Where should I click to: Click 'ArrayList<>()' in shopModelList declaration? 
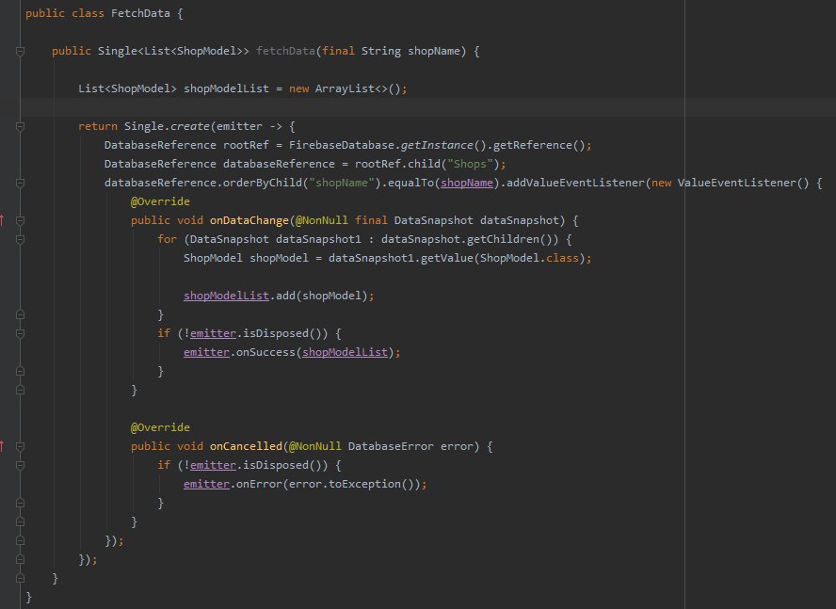tap(357, 88)
